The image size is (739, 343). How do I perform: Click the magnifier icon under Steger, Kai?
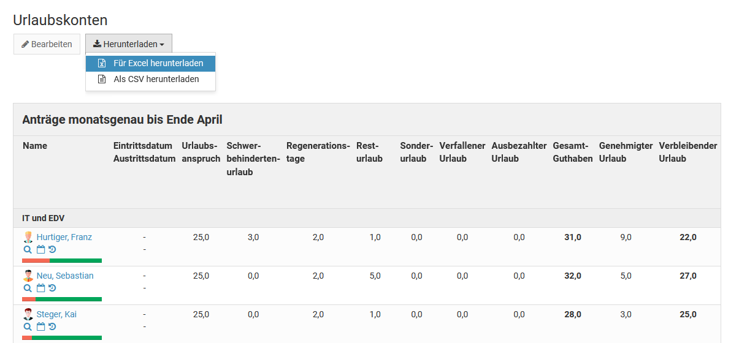28,326
